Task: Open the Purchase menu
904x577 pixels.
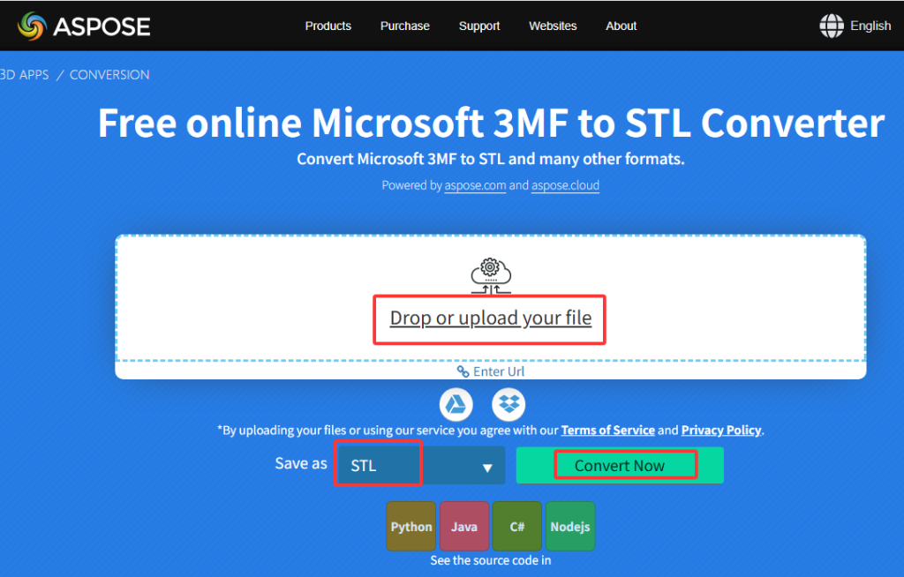Action: 404,26
